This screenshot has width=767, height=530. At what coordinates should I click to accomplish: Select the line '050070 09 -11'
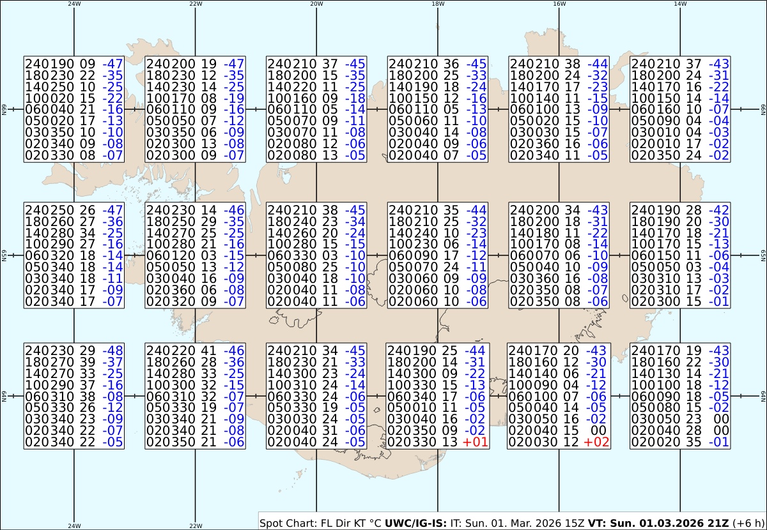(x=316, y=121)
